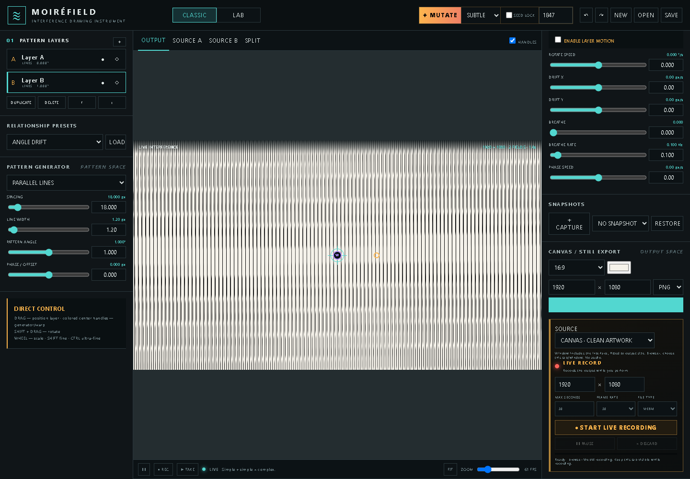This screenshot has width=690, height=479.
Task: Switch to the Source A tab
Action: click(x=187, y=41)
